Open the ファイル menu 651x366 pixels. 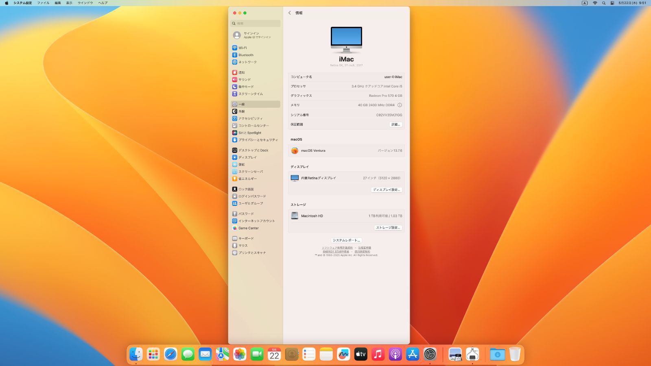[x=43, y=3]
